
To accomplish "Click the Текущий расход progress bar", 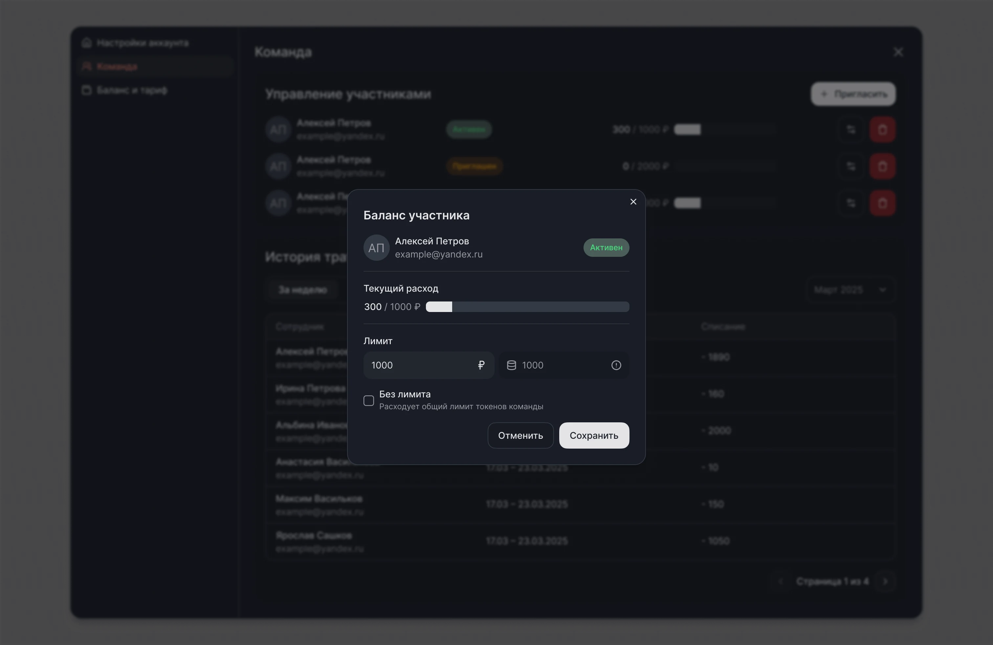I will coord(527,307).
